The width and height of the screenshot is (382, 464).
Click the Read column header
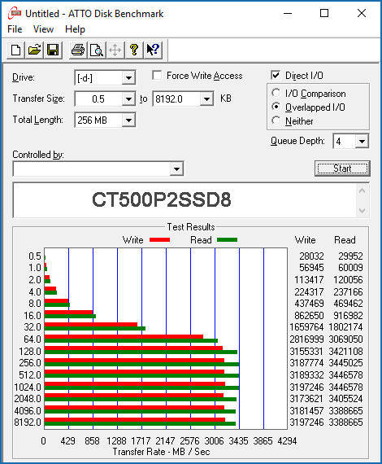click(345, 240)
